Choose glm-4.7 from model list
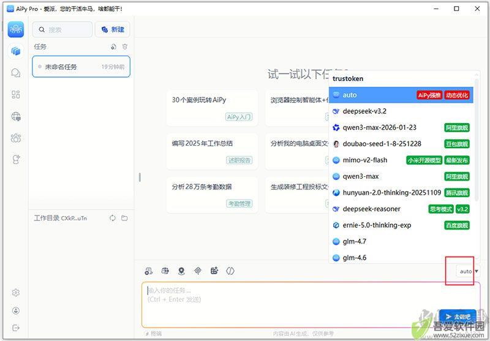490x341 pixels. pos(401,241)
